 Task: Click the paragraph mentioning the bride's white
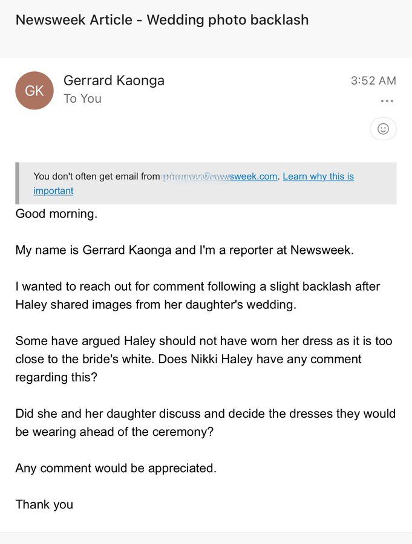203,358
